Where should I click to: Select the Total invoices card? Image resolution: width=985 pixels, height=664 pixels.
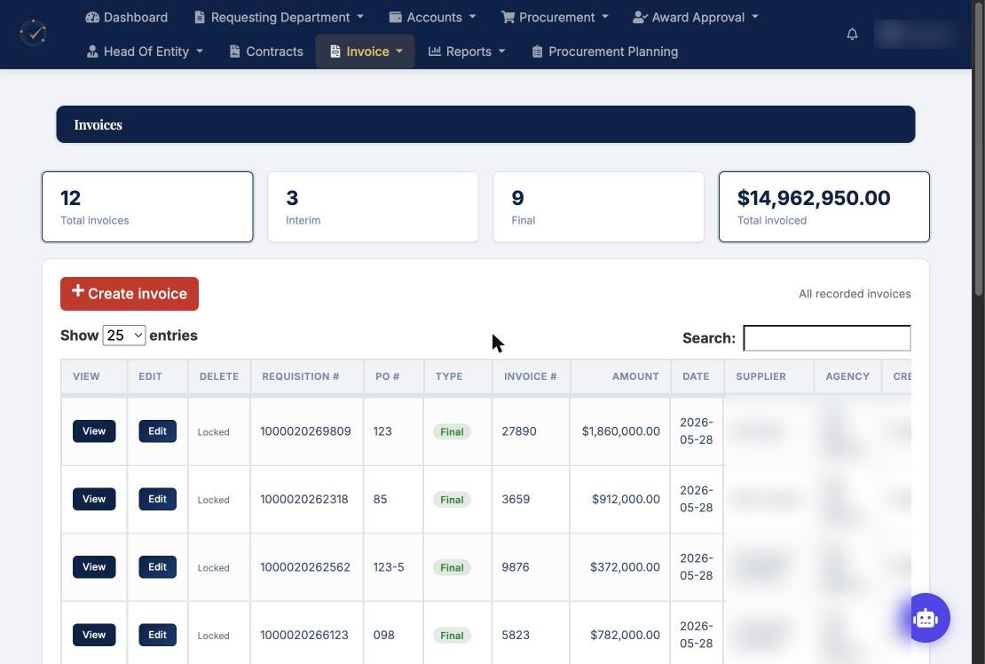(147, 207)
